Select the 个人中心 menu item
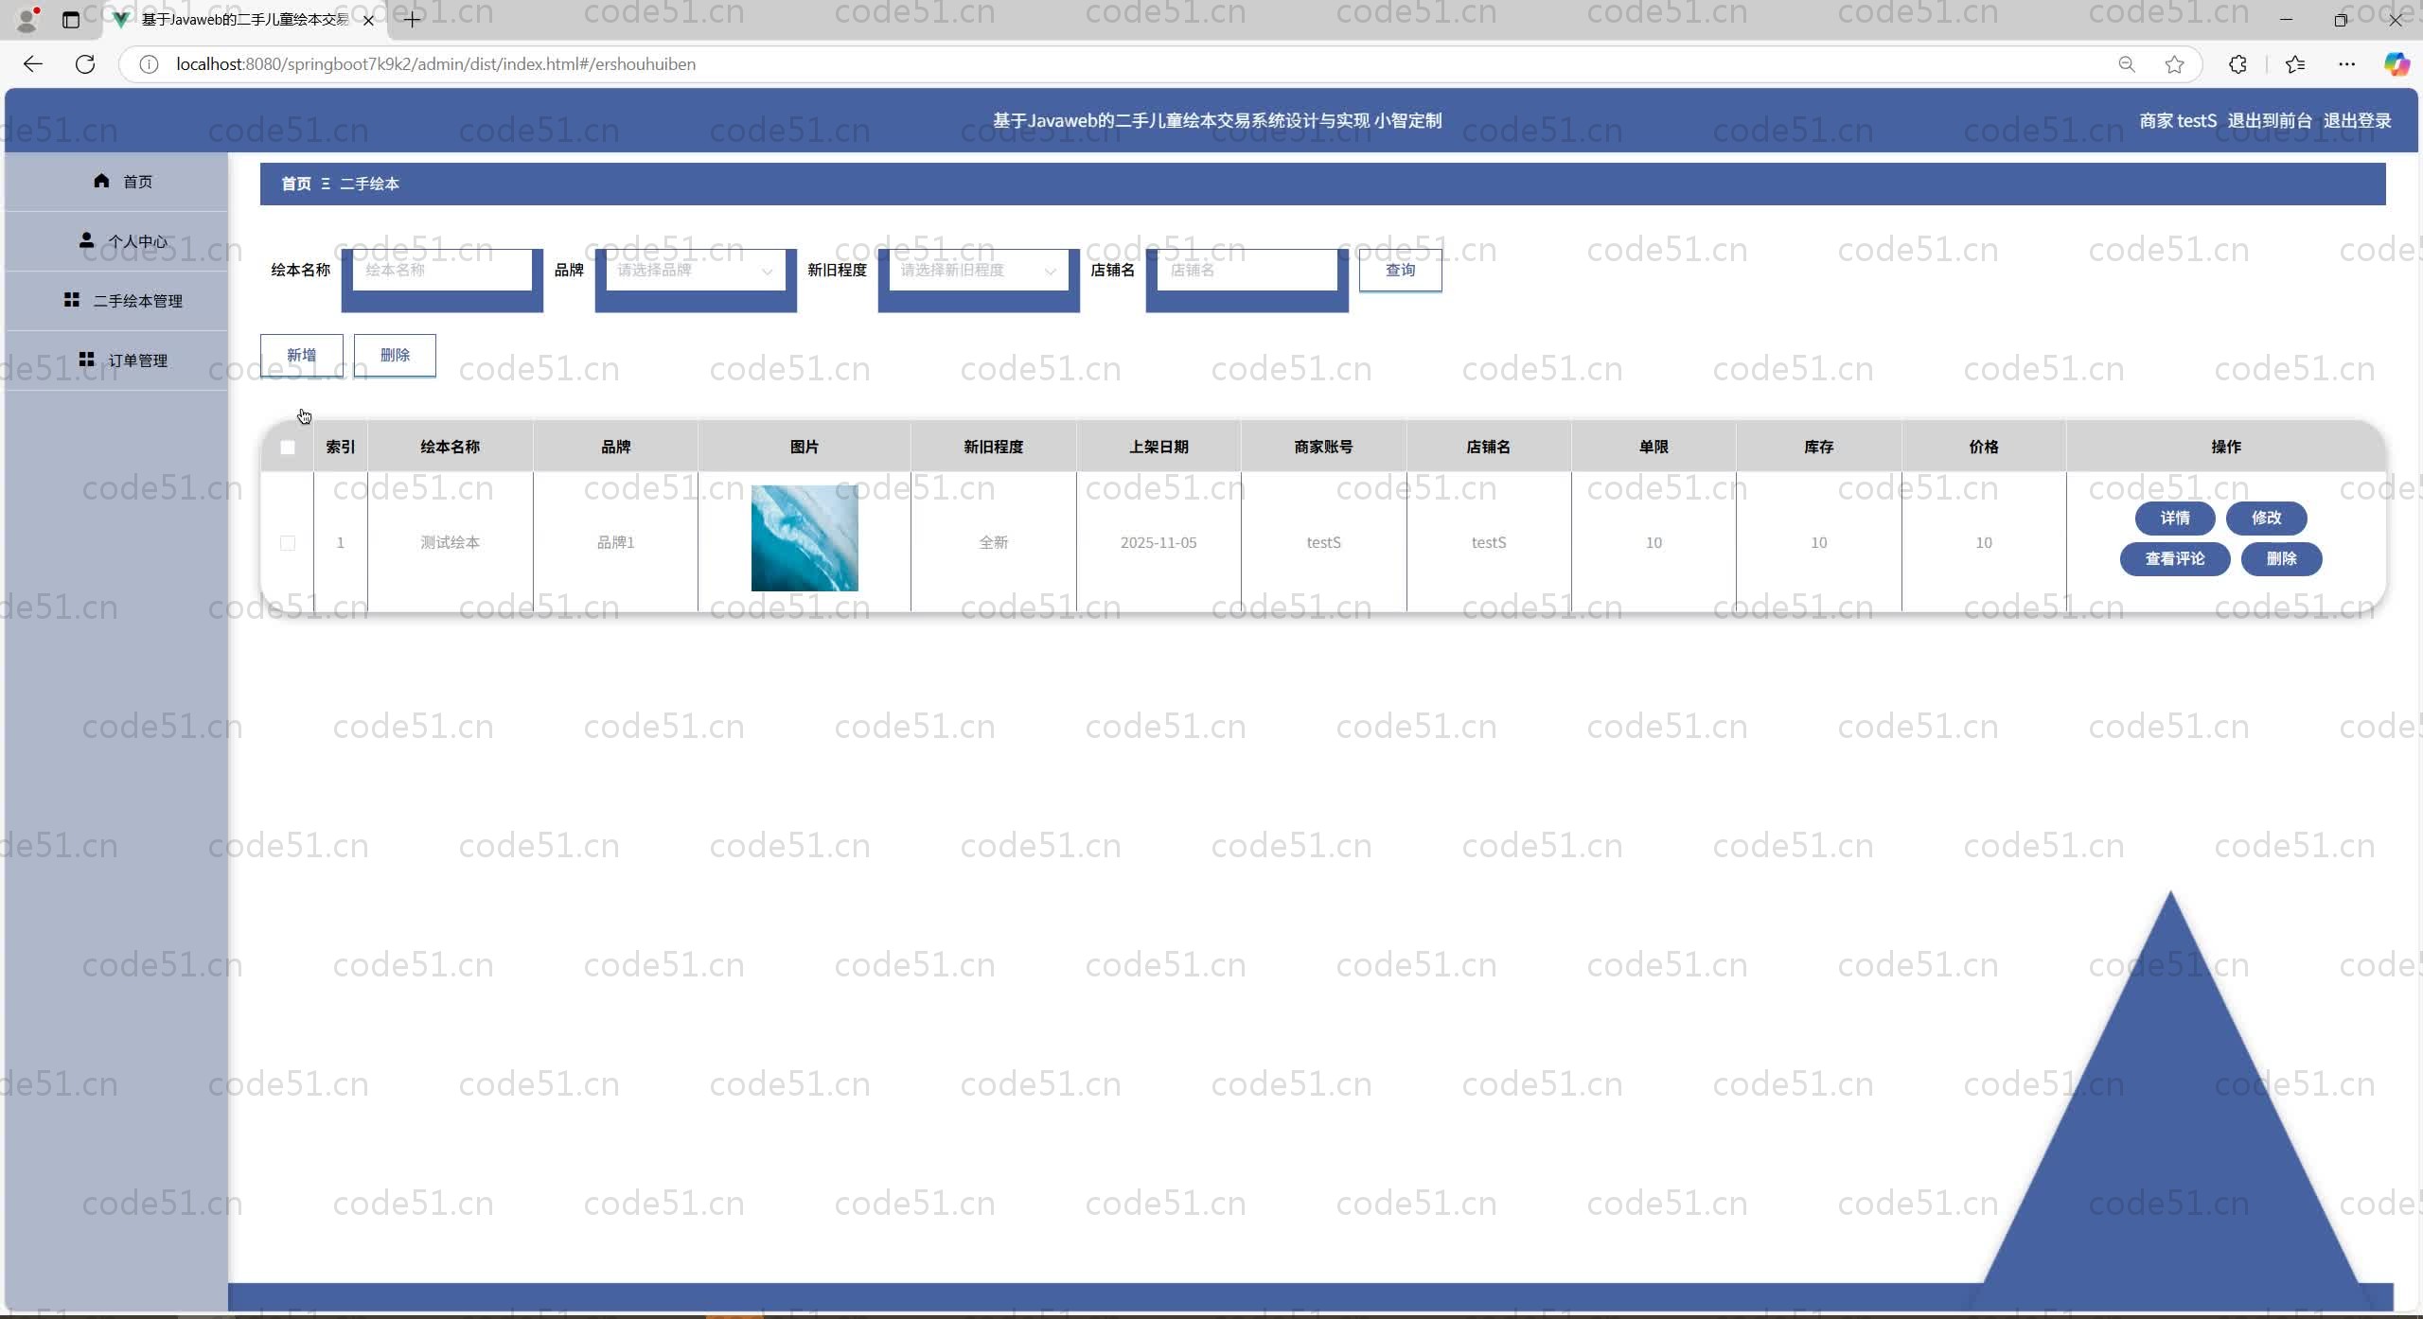 pyautogui.click(x=137, y=241)
